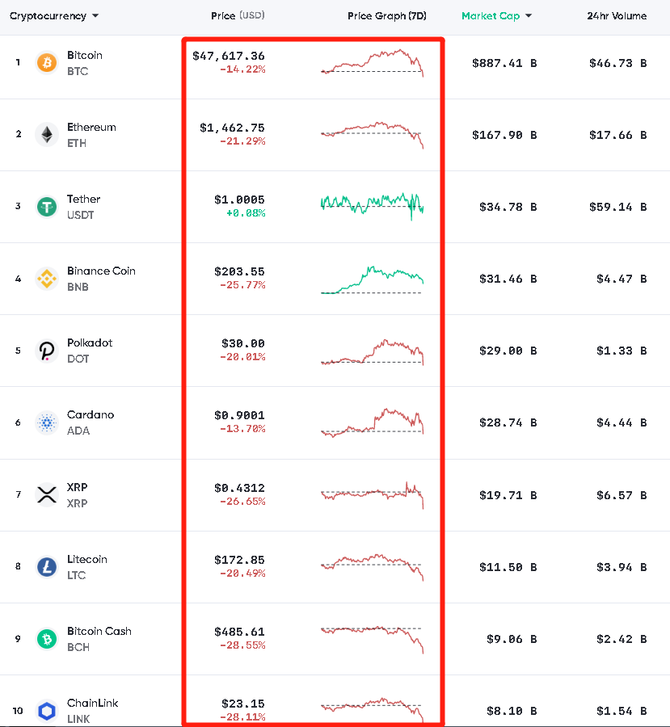Click the Bitcoin Cash green icon
The width and height of the screenshot is (670, 727).
click(47, 639)
